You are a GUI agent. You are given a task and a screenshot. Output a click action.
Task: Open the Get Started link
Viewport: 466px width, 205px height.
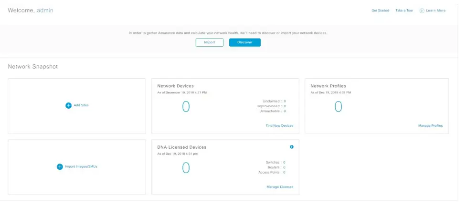click(380, 10)
